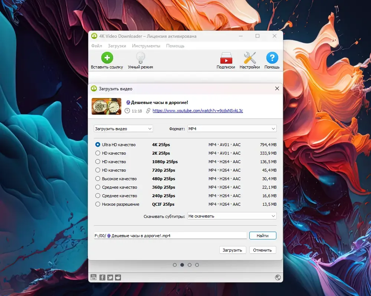Viewport: 371px width, 296px height.
Task: Click the 13,5 MB file size
Action: tap(269, 204)
